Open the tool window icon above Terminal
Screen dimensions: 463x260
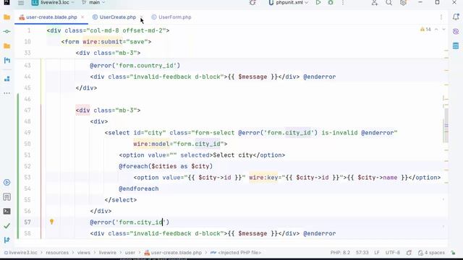7,197
